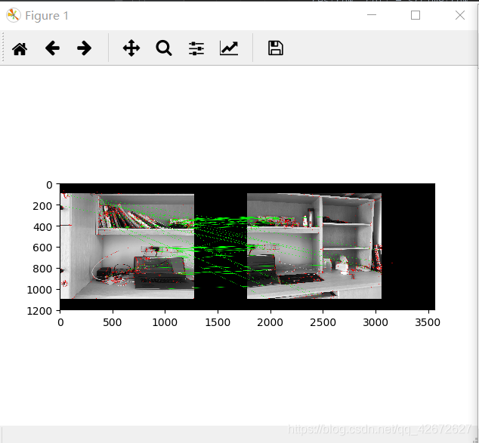Click the right shelf image in the plot
This screenshot has width=479, height=443.
[x=314, y=246]
